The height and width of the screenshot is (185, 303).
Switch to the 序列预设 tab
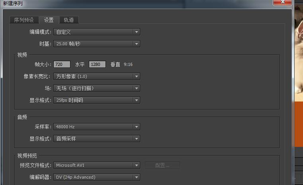coord(24,20)
